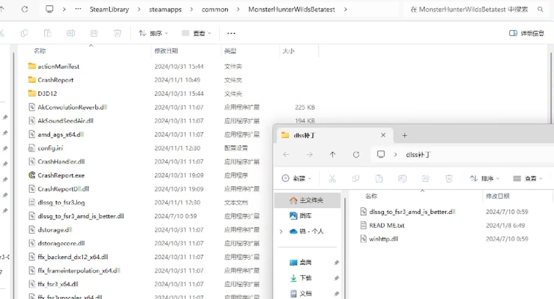
Task: Copy button in dlss补丁 window toolbar
Action: pyautogui.click(x=356, y=178)
